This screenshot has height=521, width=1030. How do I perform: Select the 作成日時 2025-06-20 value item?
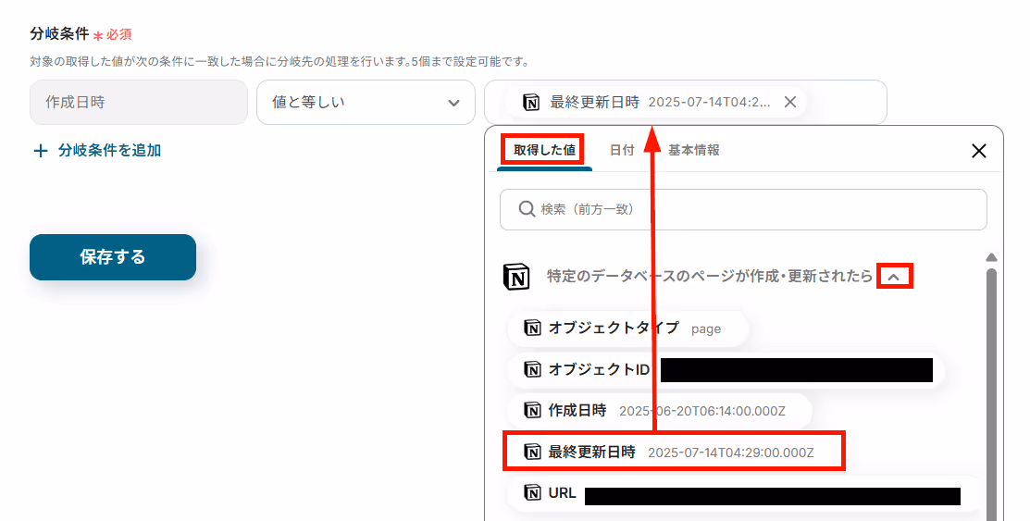(x=660, y=411)
